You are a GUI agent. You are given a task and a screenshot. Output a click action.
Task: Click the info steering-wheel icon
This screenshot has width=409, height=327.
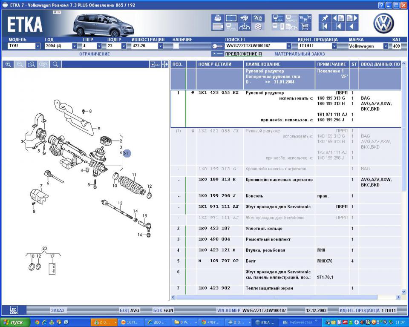(x=245, y=26)
